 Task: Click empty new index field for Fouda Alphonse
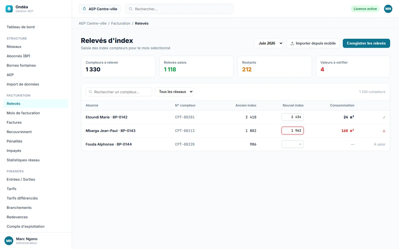[x=293, y=144]
